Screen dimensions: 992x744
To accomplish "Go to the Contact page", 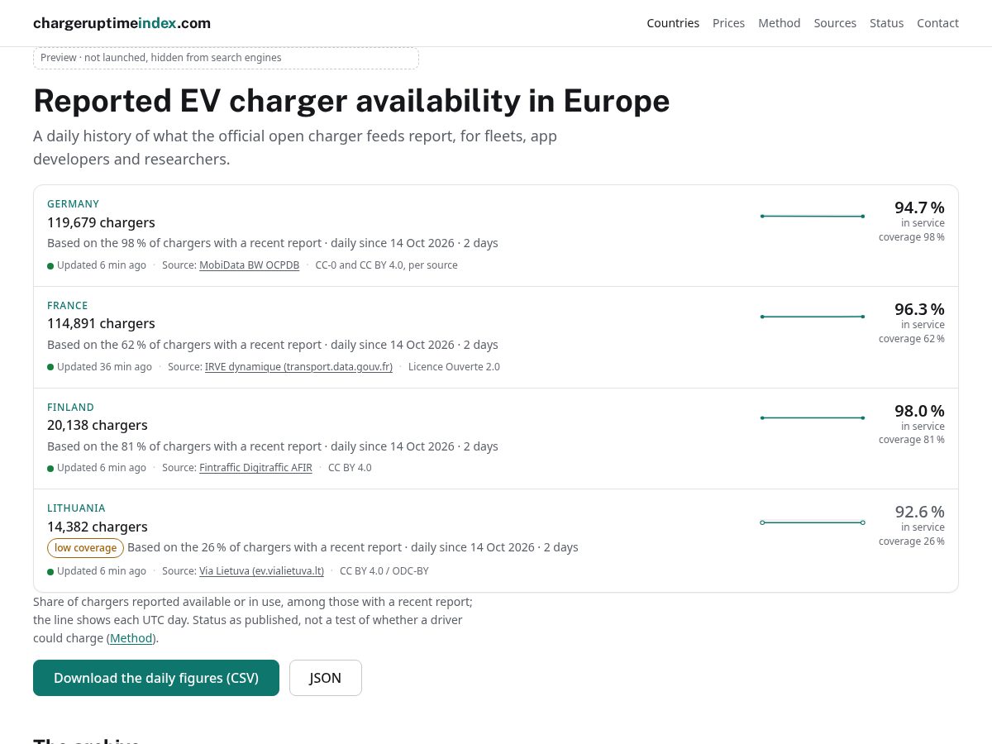I will (x=937, y=23).
